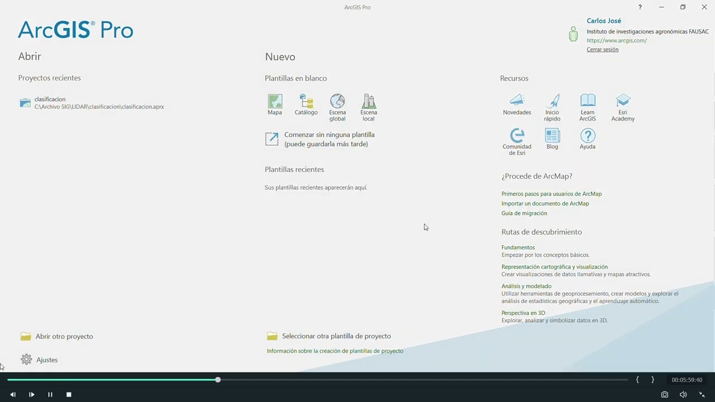Follow the https://www.arcgis.com/ link

coord(617,40)
